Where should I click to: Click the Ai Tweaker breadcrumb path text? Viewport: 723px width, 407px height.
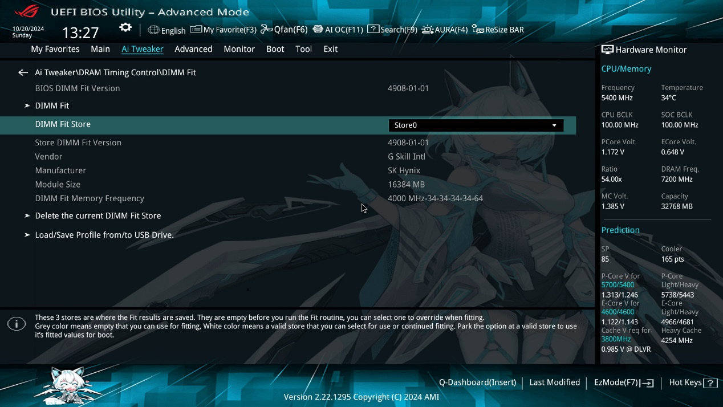[115, 73]
